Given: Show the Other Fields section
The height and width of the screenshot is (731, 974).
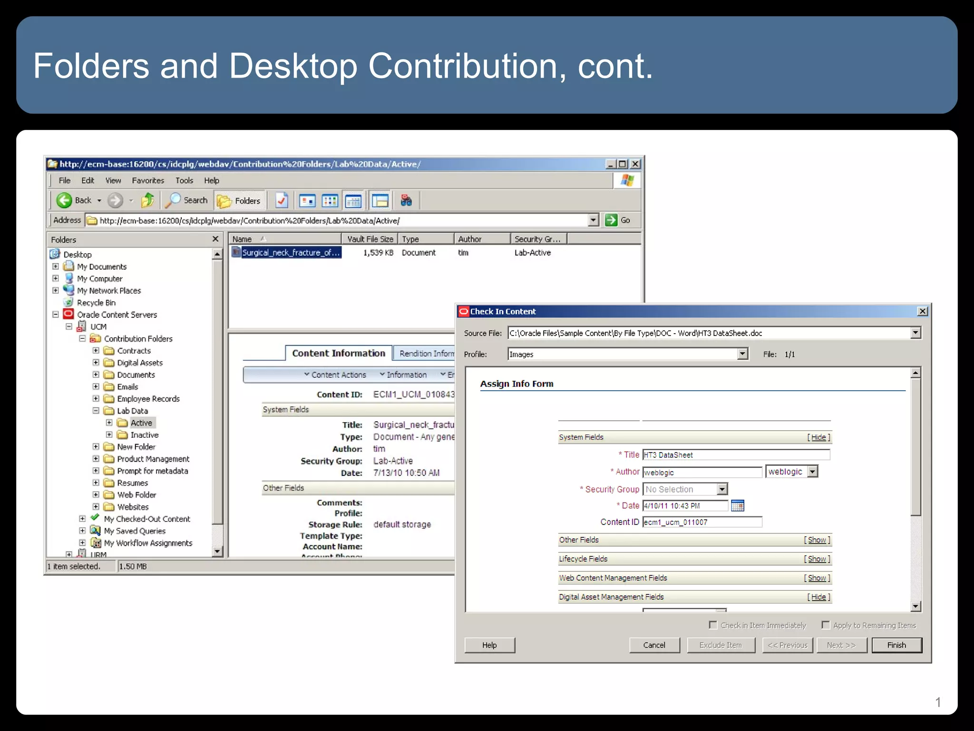Looking at the screenshot, I should point(817,540).
